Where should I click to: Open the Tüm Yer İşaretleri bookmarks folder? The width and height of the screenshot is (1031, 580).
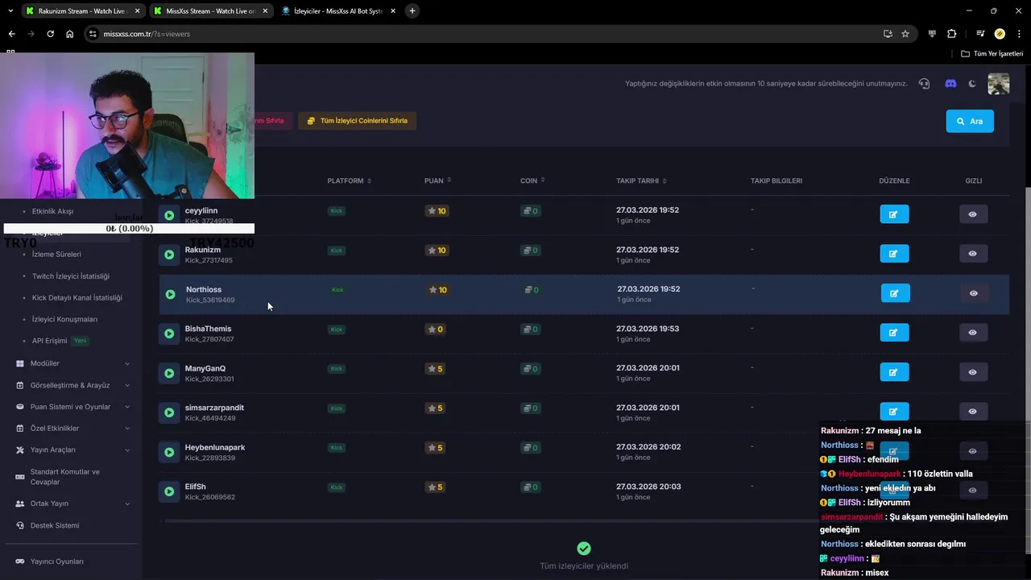point(992,54)
